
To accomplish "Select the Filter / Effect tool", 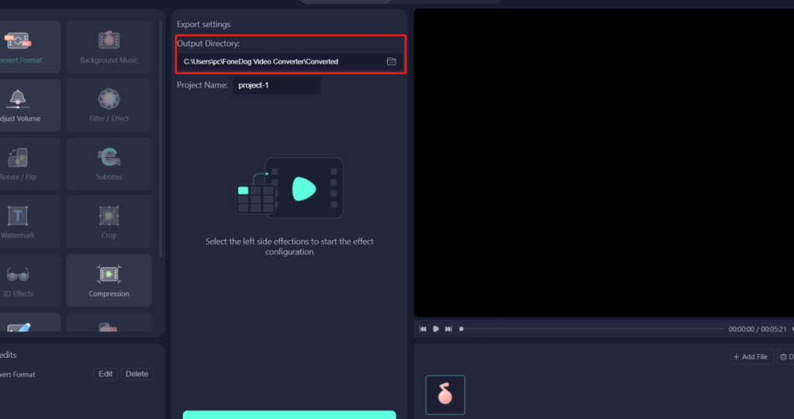I will pyautogui.click(x=109, y=105).
